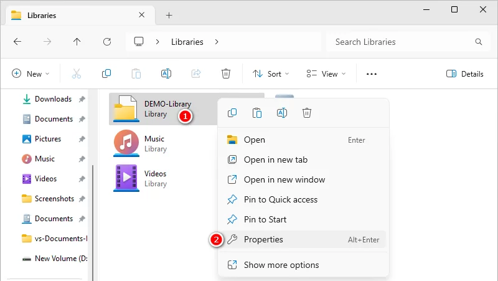Screen dimensions: 498x281
Task: Select the Libraries window tab
Action: (x=81, y=15)
